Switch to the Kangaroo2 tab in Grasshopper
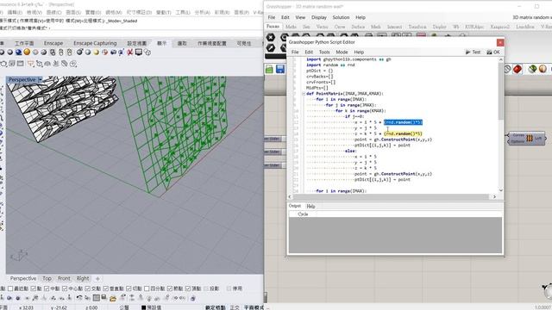 click(500, 27)
